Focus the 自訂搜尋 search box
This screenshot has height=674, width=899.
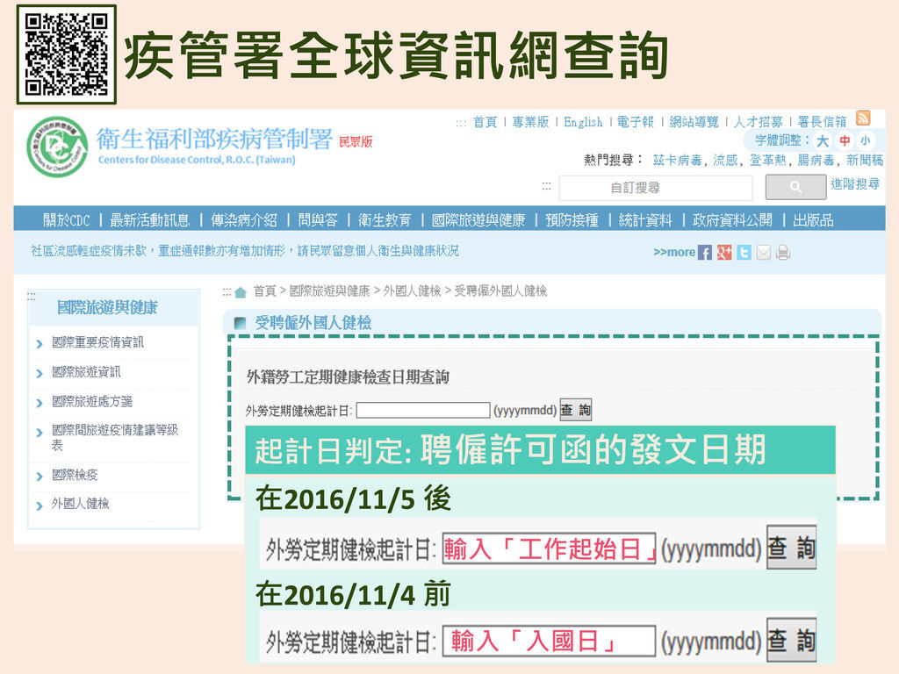pos(656,188)
